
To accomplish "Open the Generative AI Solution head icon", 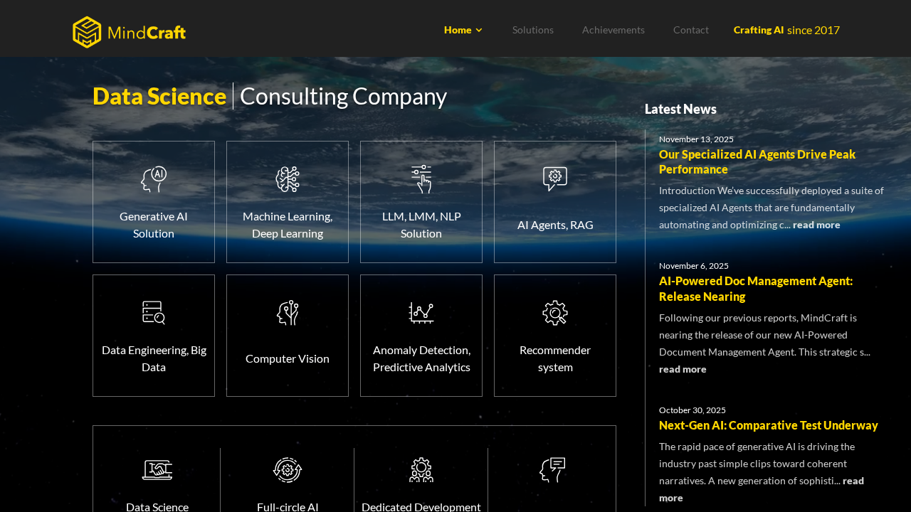I will [x=154, y=179].
